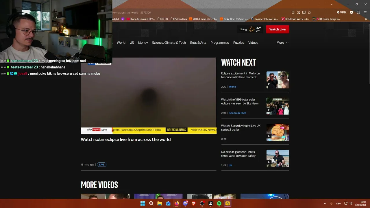Viewport: 370px width, 208px height.
Task: Open the Puzzles section
Action: (x=238, y=42)
